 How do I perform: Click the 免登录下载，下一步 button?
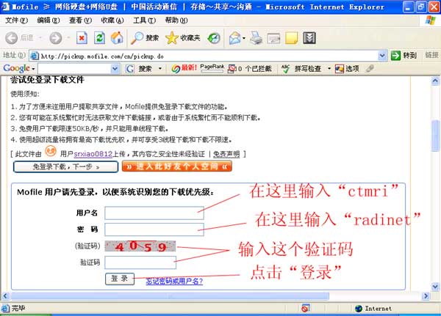tap(66, 166)
